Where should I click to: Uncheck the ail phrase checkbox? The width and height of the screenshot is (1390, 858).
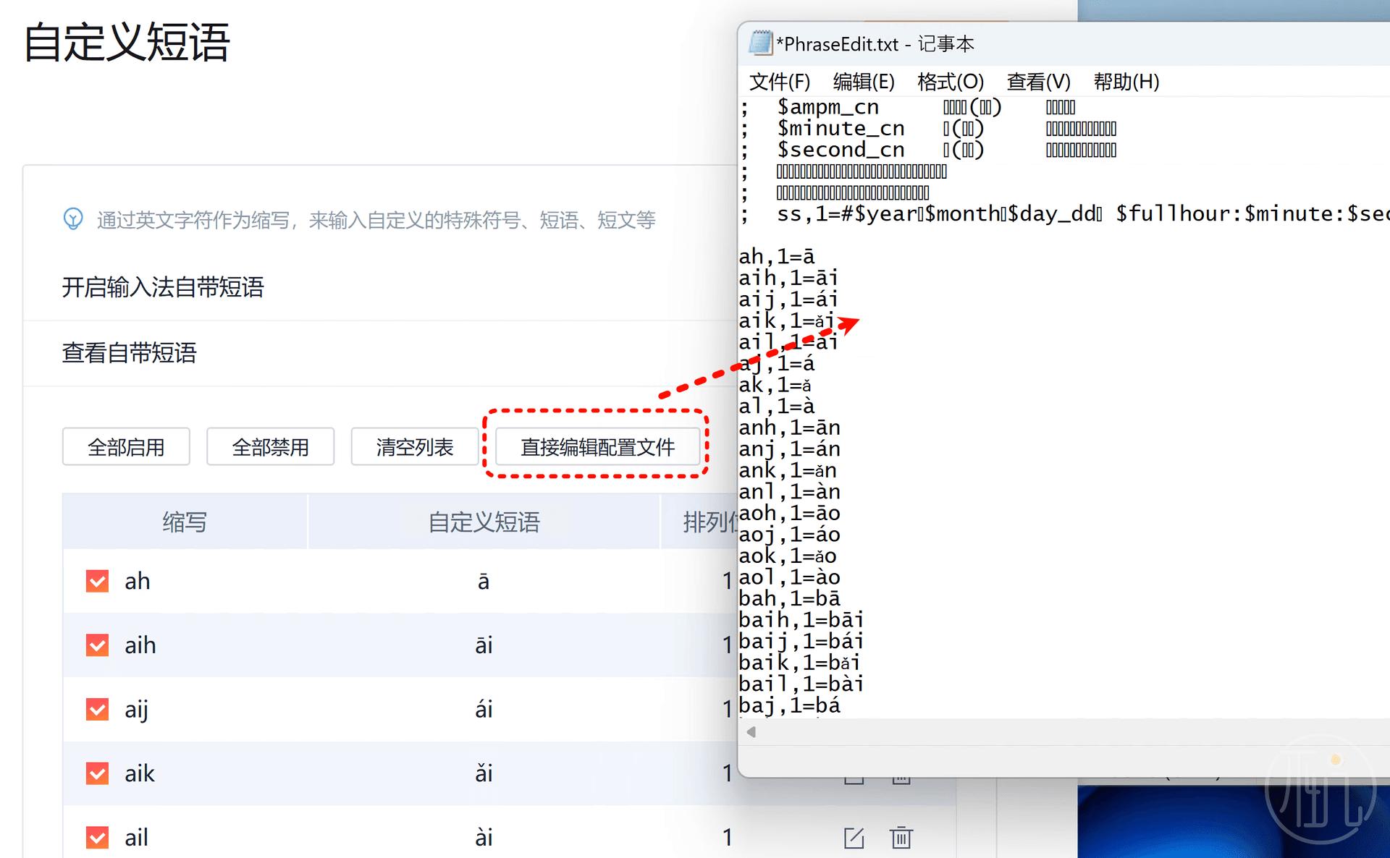tap(97, 837)
